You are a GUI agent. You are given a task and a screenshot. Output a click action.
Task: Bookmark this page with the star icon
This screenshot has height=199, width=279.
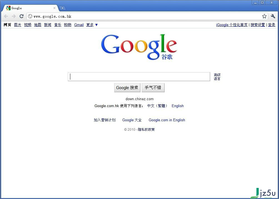(264, 16)
